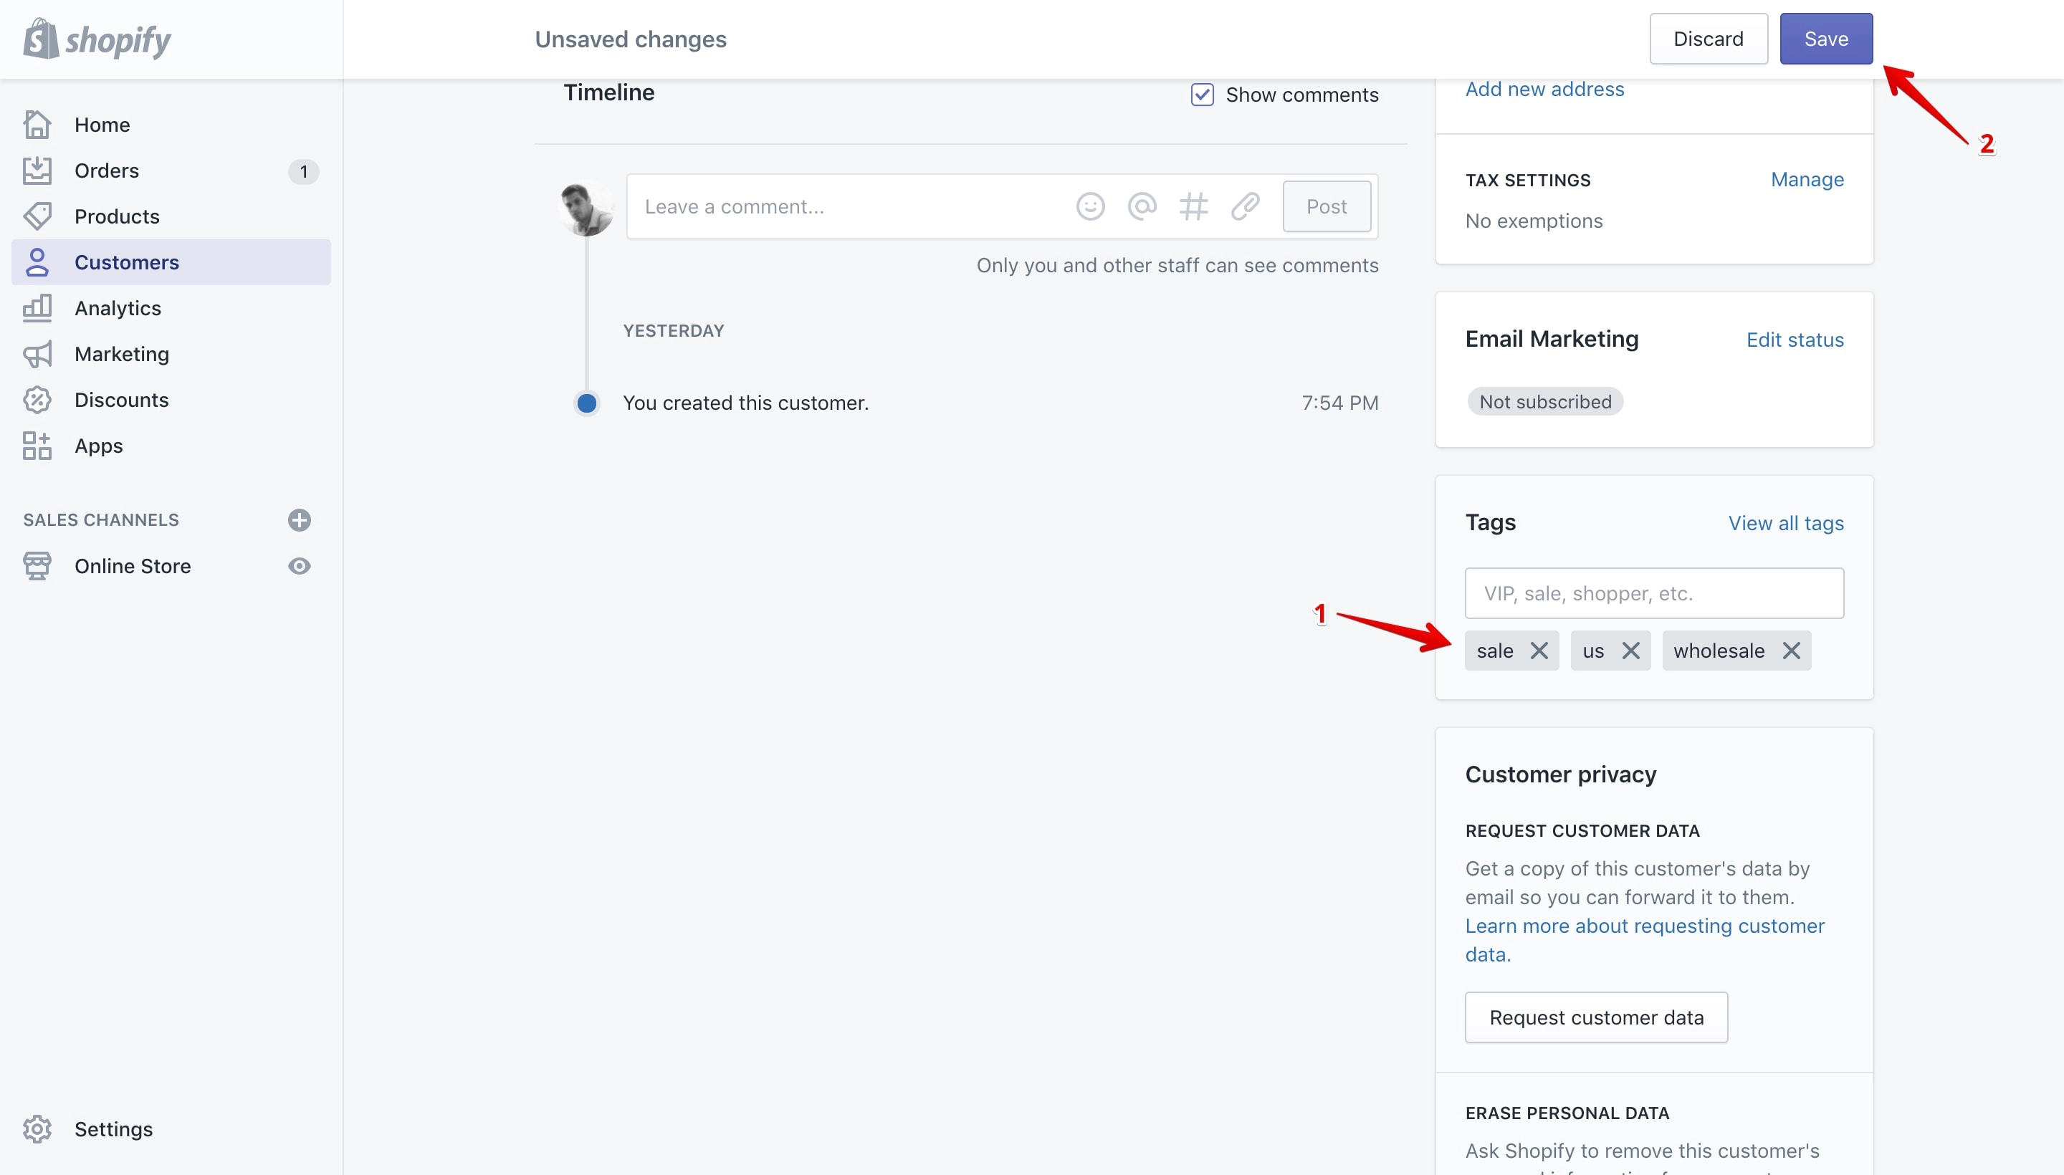Click the Home house icon
The height and width of the screenshot is (1175, 2064).
pyautogui.click(x=37, y=124)
